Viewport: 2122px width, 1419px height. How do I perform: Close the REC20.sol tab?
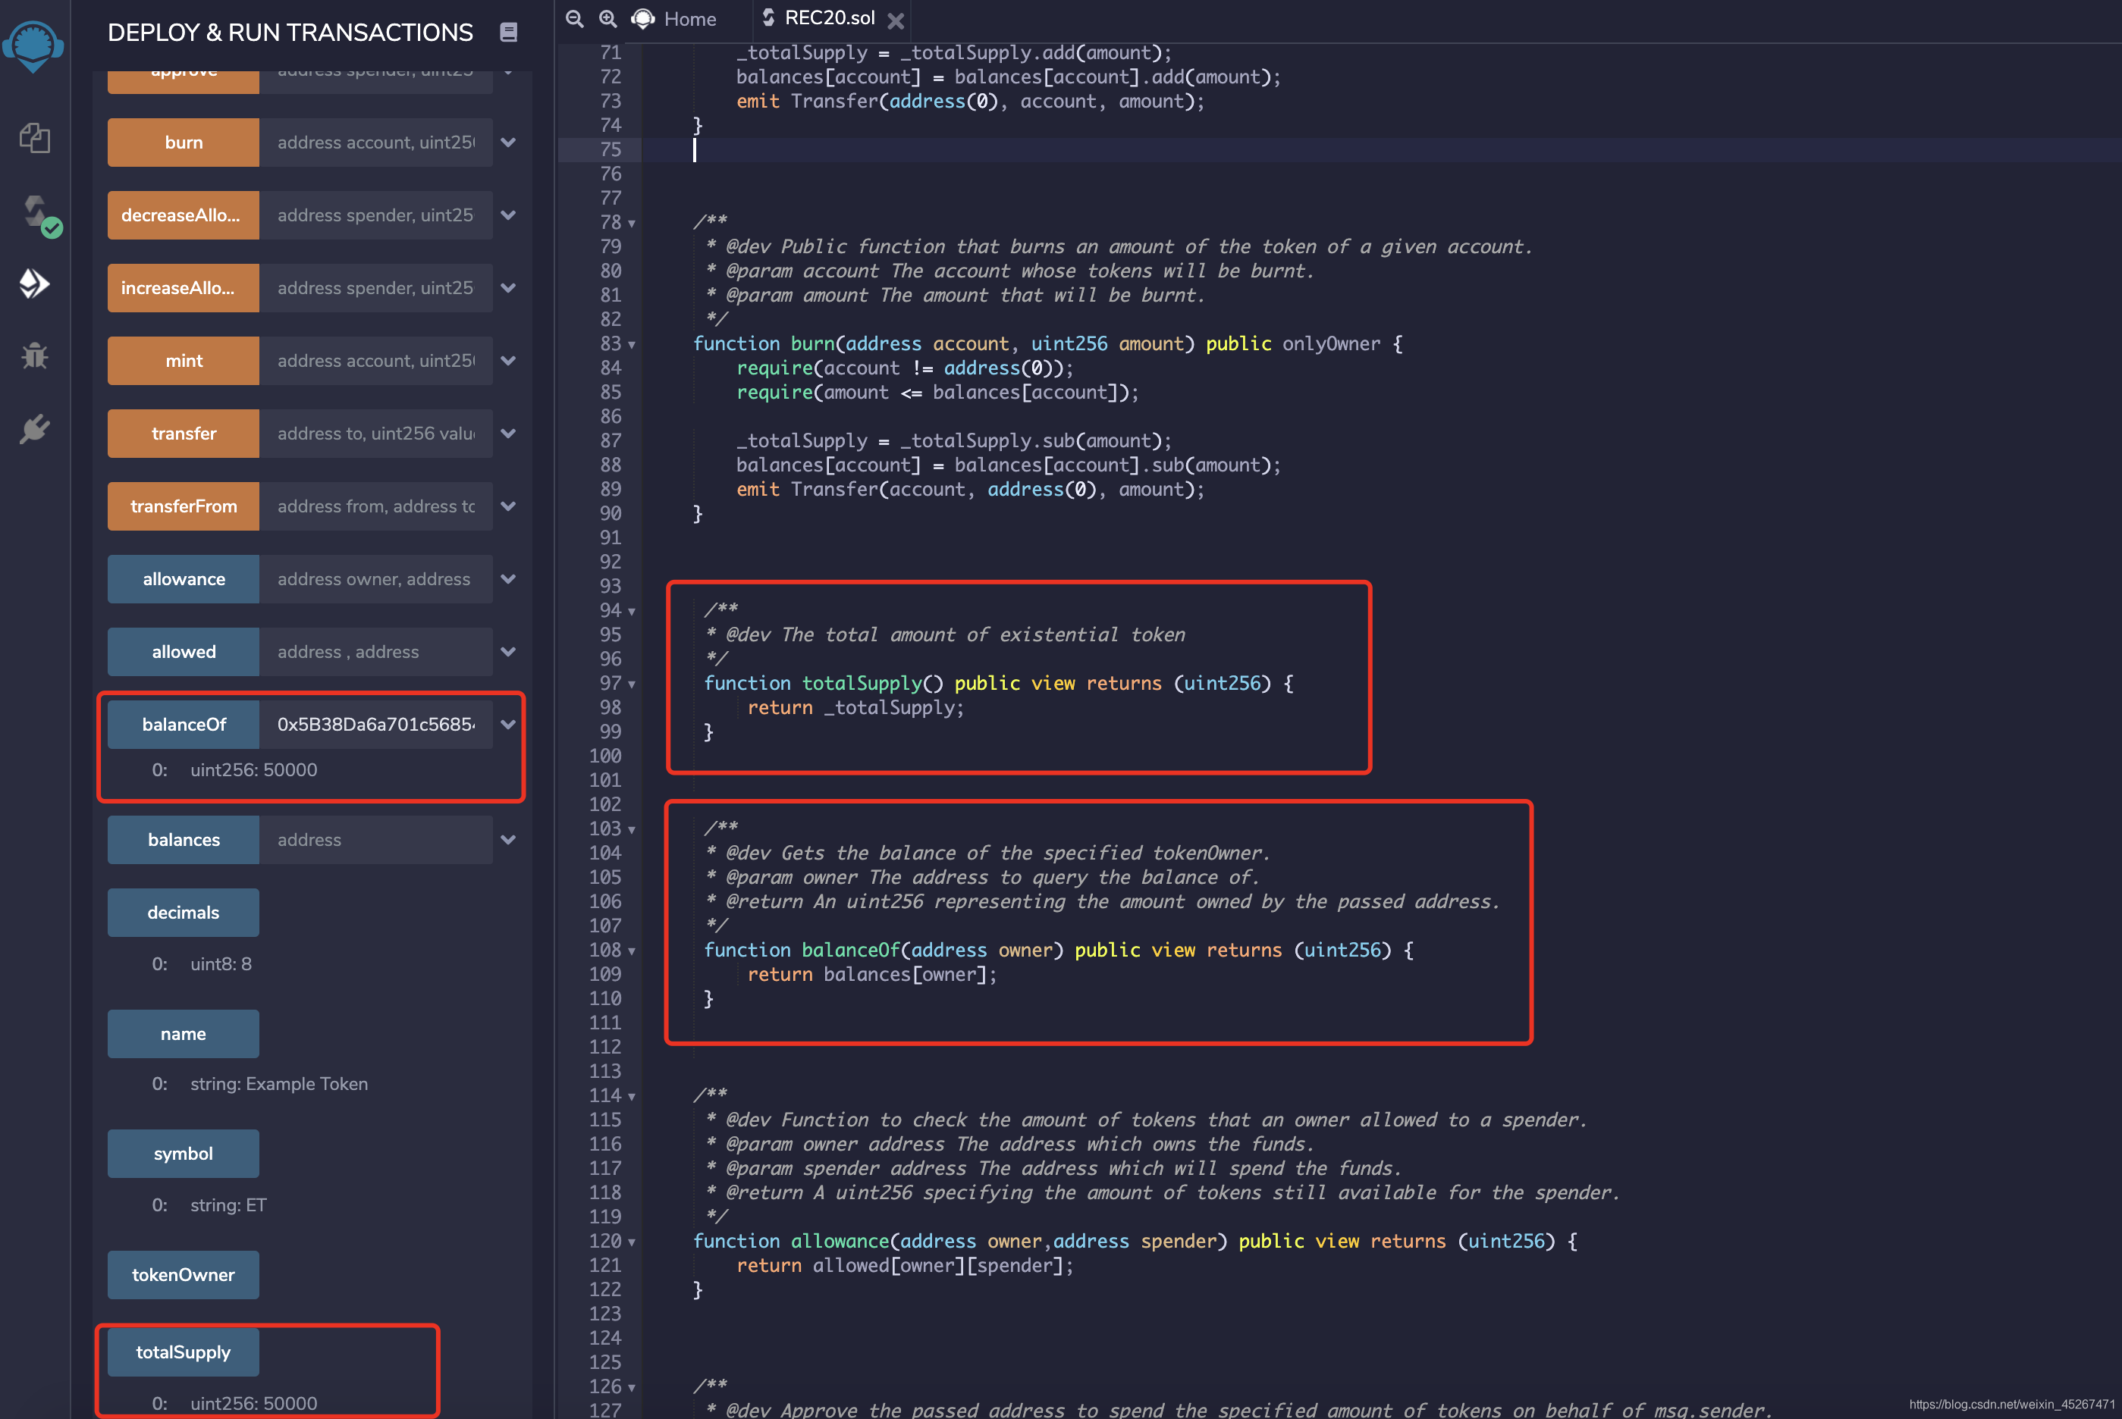coord(896,20)
